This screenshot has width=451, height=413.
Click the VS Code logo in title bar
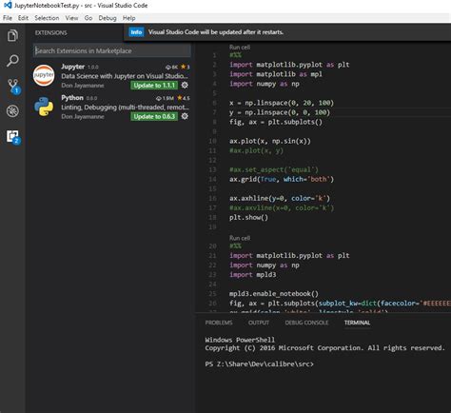(x=8, y=5)
